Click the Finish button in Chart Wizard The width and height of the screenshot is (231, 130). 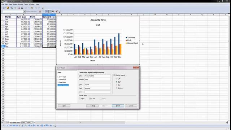[118, 106]
